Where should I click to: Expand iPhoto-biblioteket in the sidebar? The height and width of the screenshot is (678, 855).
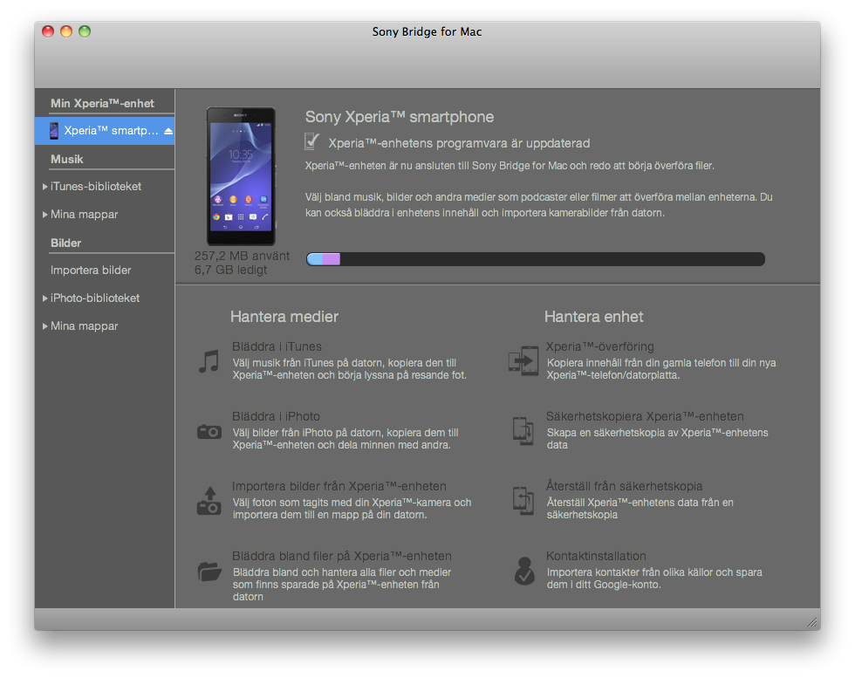pos(45,298)
